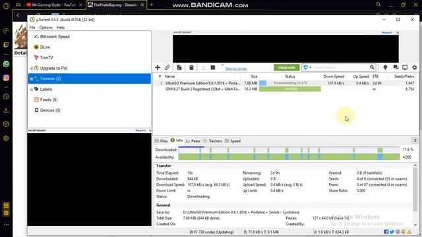Click the light bulb icon in toolbar
This screenshot has height=237, width=422.
[385, 67]
